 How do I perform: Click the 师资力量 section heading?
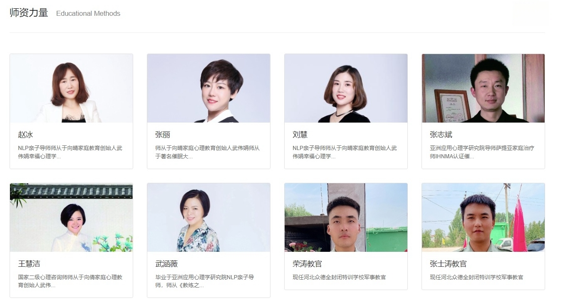pyautogui.click(x=29, y=13)
